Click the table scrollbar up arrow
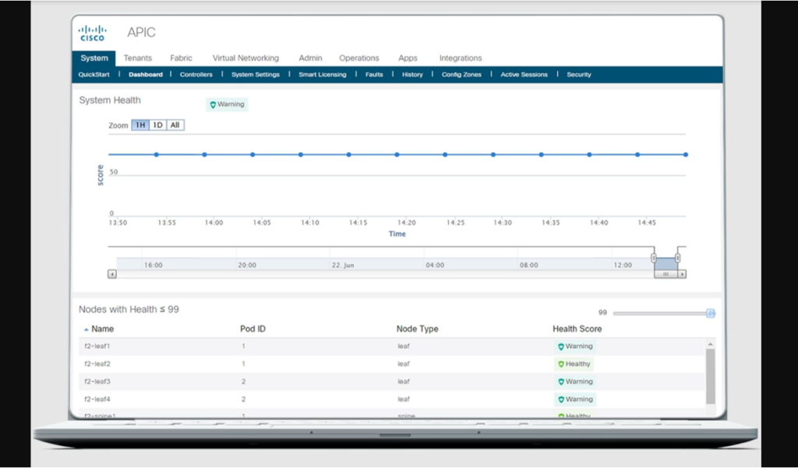This screenshot has height=468, width=798. (710, 344)
